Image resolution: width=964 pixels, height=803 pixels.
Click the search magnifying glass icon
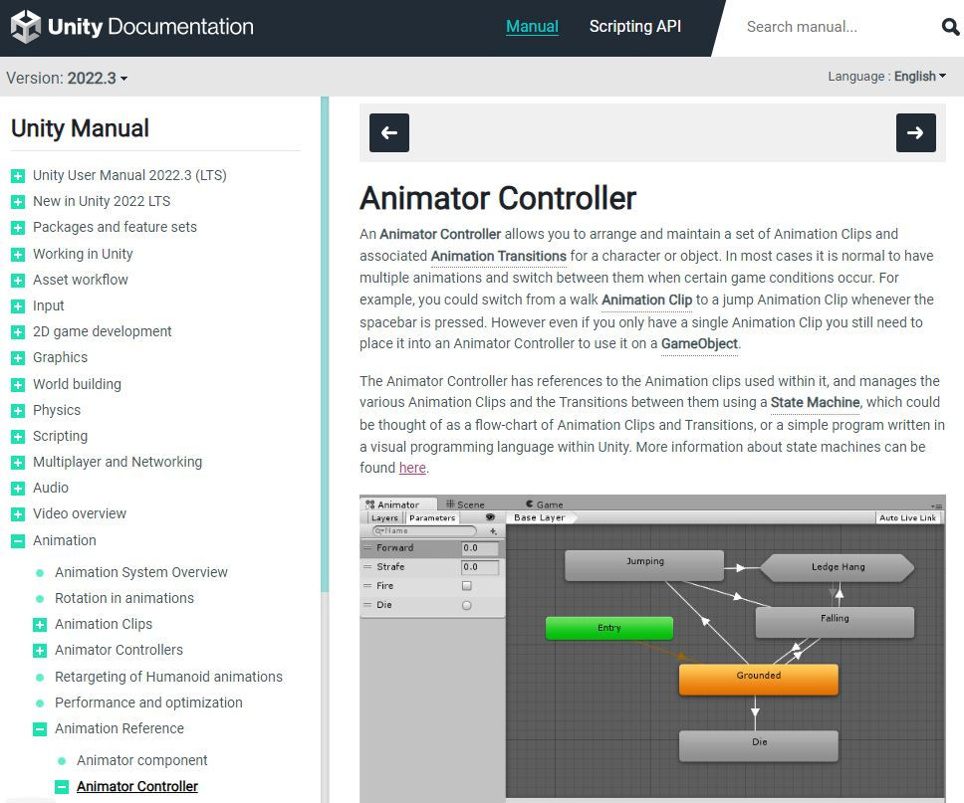(x=949, y=27)
